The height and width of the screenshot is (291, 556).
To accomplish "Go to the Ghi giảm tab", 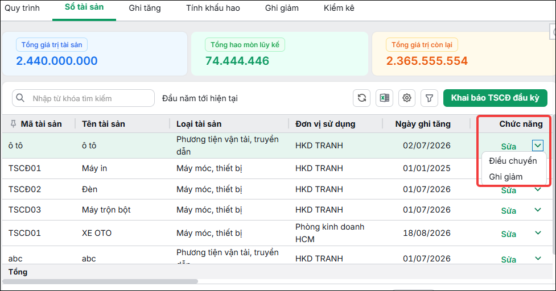I will point(282,8).
